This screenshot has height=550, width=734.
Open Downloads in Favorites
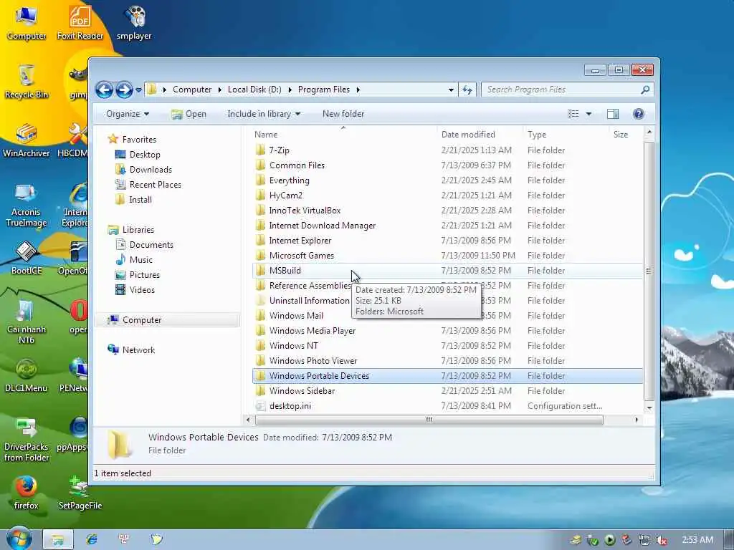point(151,169)
